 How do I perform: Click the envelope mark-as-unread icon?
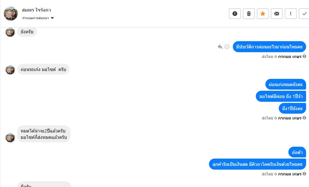coord(277,14)
